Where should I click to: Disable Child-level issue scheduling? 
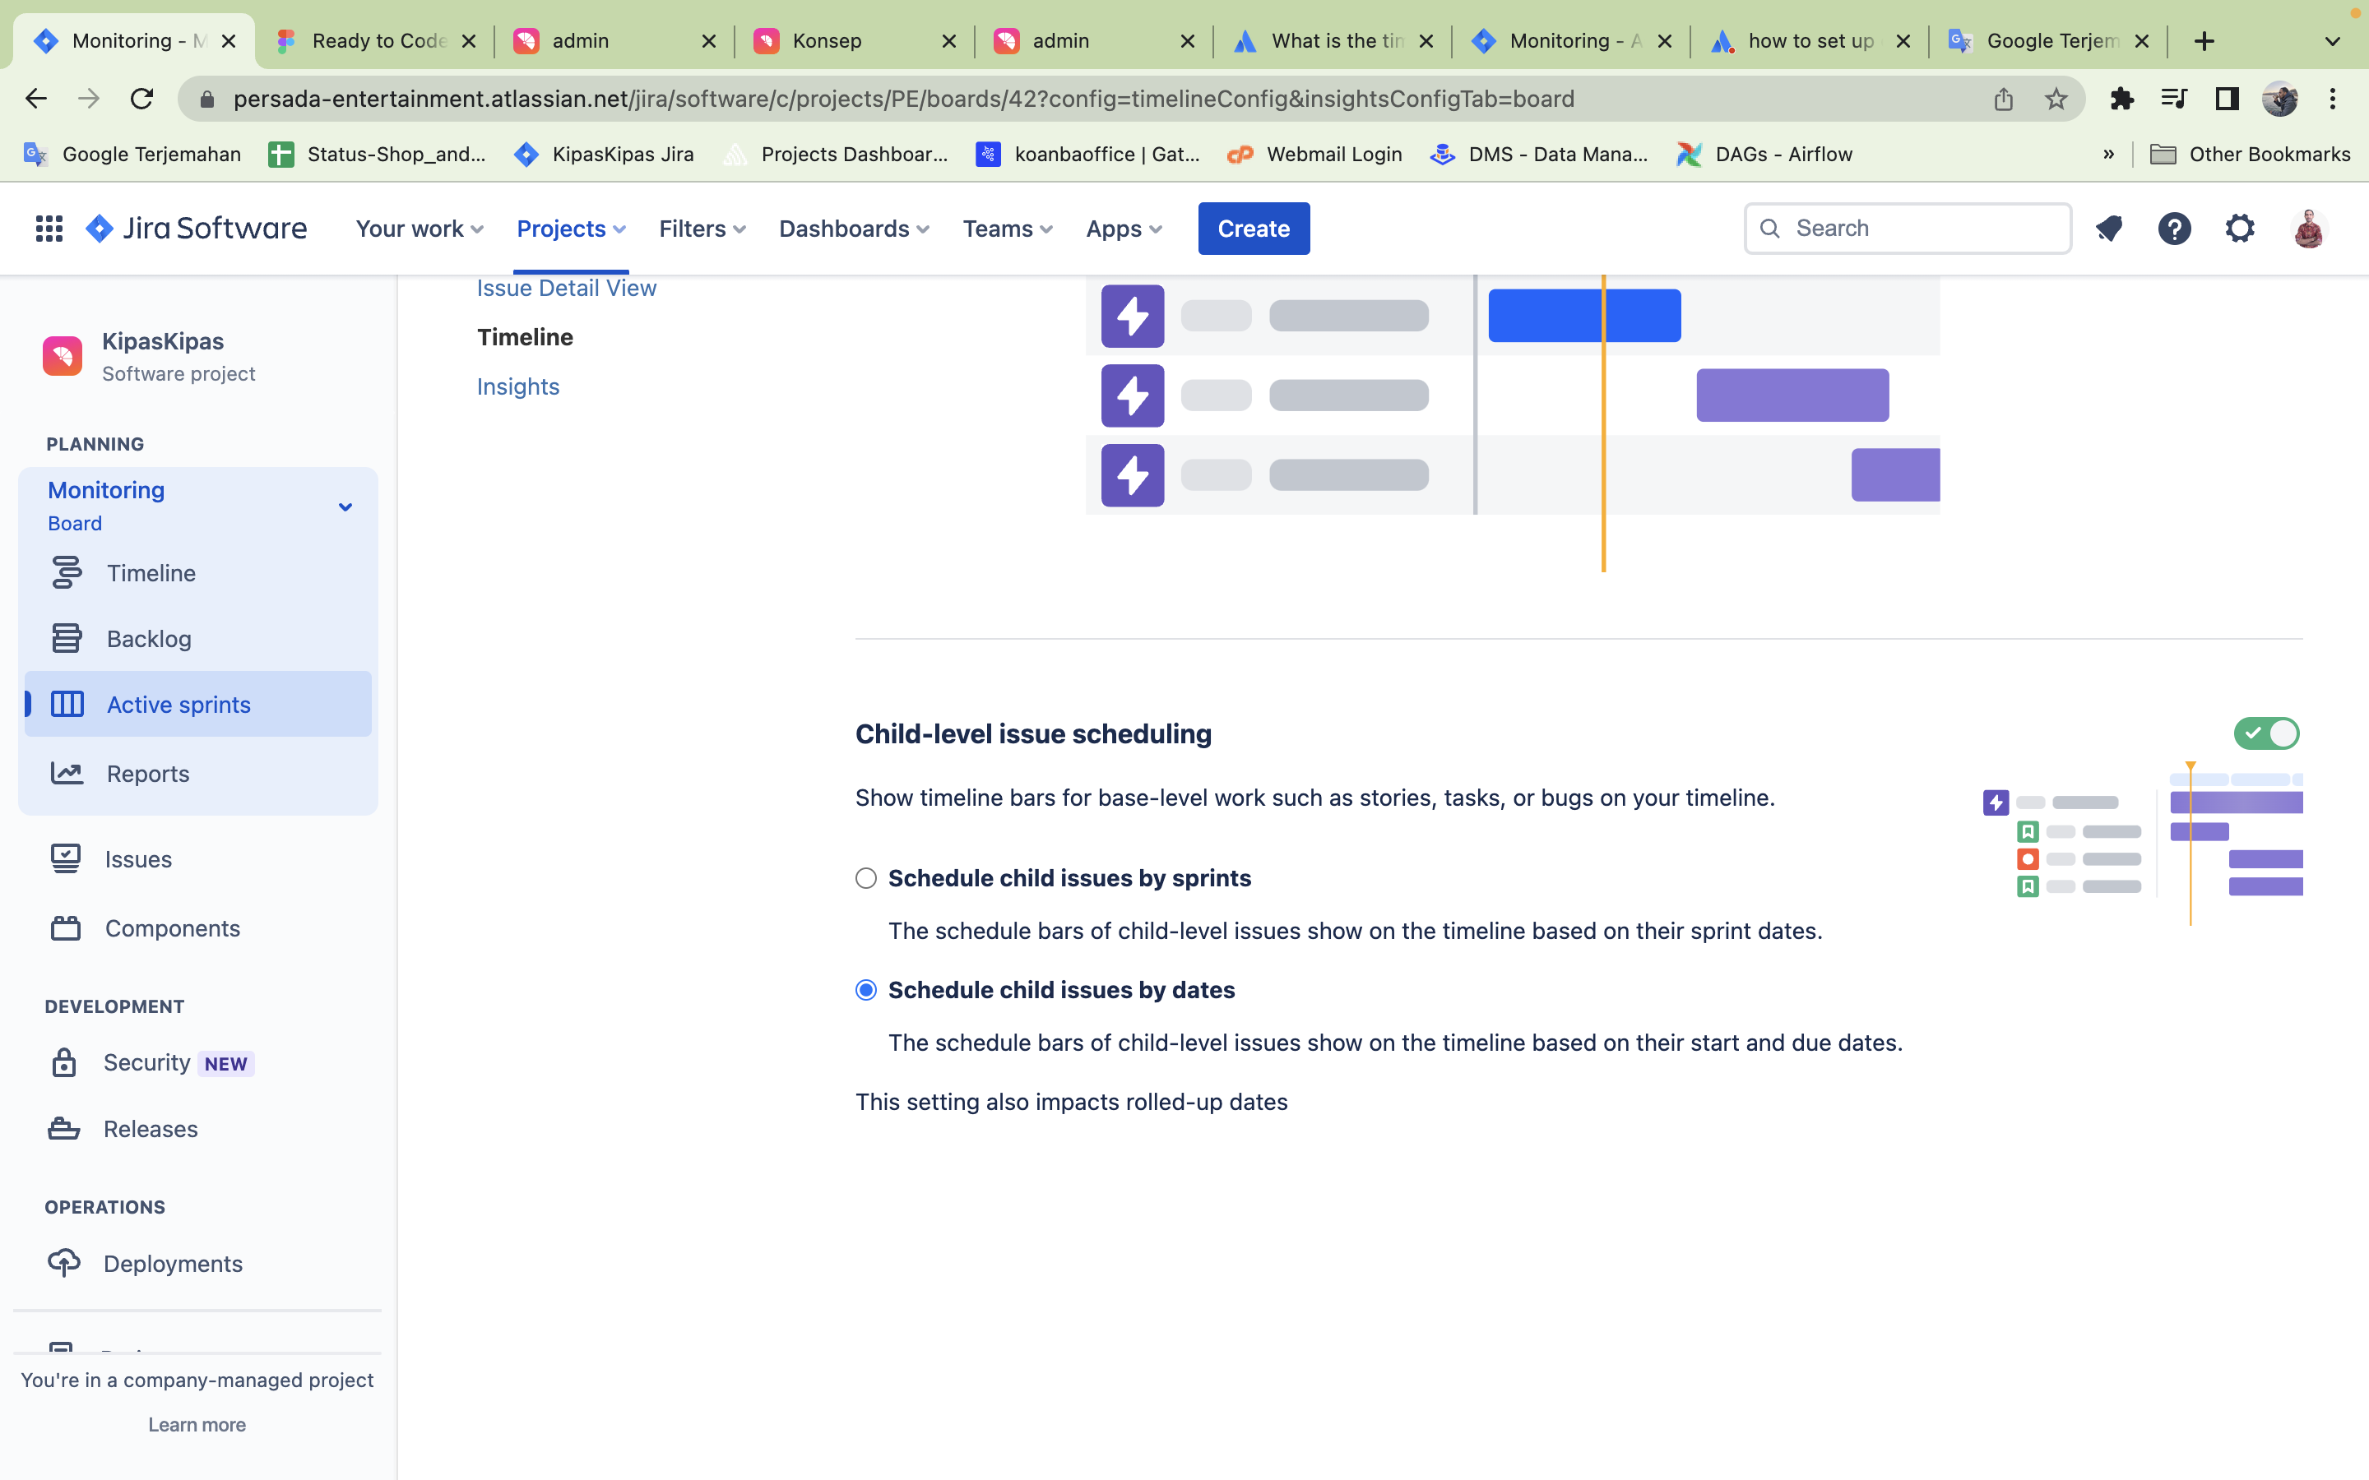click(x=2267, y=732)
